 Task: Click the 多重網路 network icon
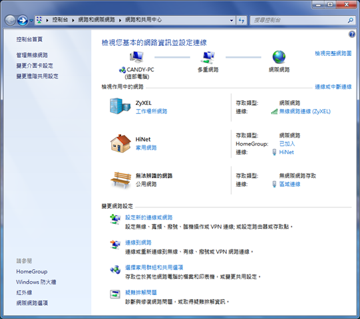point(208,57)
